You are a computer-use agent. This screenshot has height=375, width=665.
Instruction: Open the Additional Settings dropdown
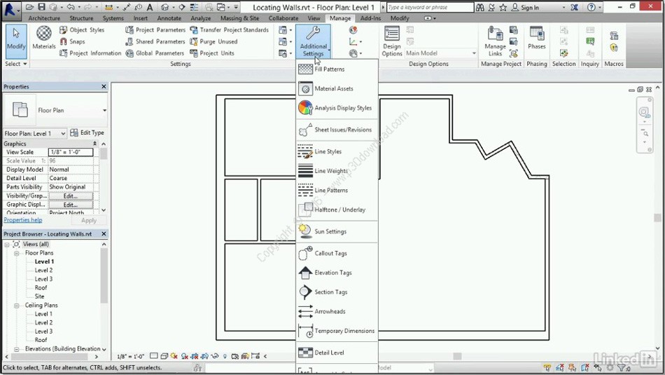[313, 41]
